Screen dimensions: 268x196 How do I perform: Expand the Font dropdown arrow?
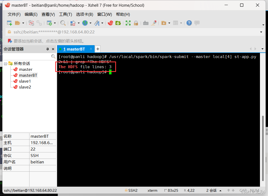point(102,23)
